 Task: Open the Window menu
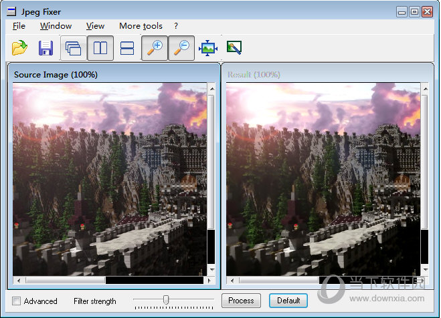pos(56,26)
